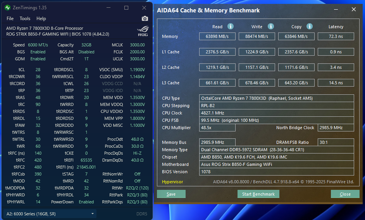Open the File menu in ZenTimings
This screenshot has height=220, width=365.
10,19
